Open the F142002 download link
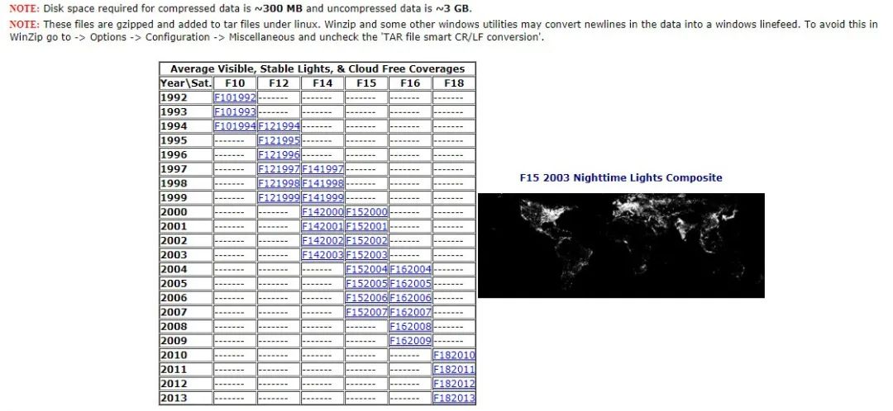Viewport: 893px width, 411px height. coord(323,240)
